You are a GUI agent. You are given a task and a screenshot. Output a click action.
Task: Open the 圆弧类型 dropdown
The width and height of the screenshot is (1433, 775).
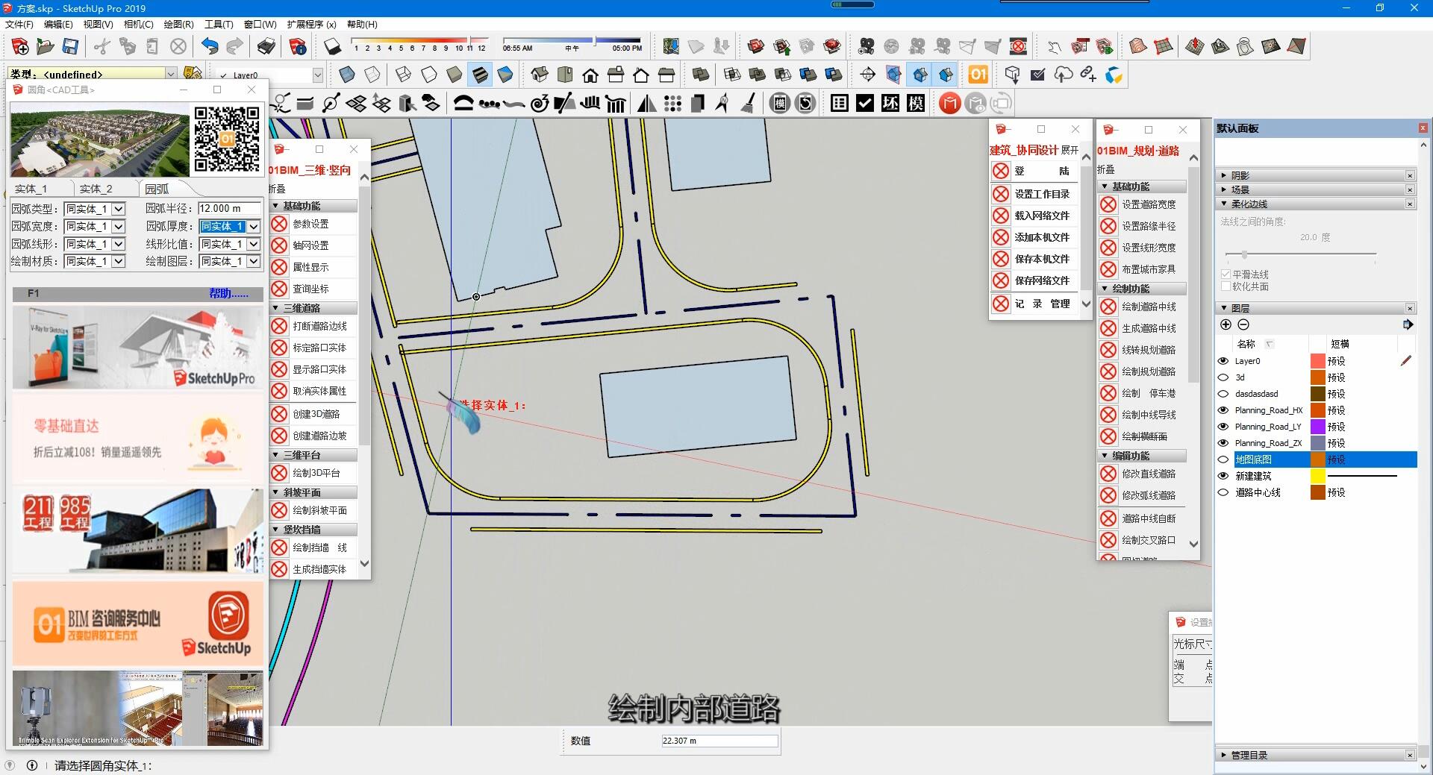118,209
